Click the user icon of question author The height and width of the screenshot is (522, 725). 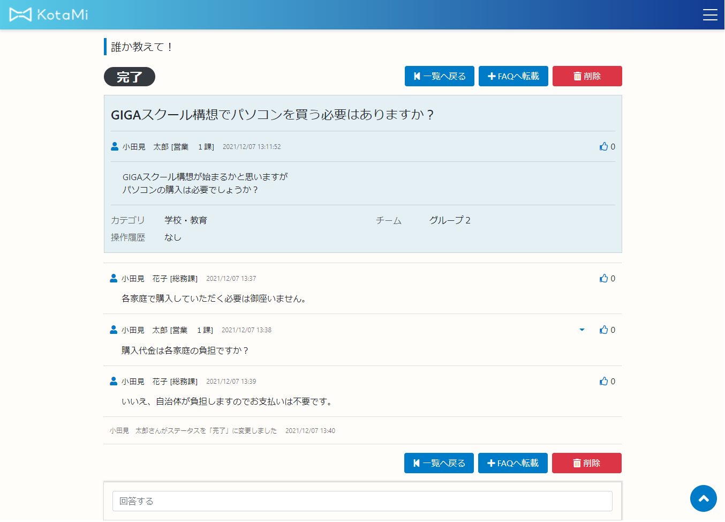115,146
